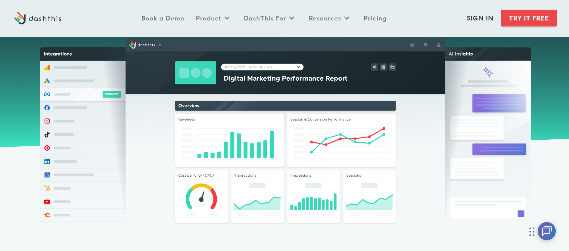This screenshot has height=251, width=569.
Task: Click the share icon on the report
Action: (374, 67)
